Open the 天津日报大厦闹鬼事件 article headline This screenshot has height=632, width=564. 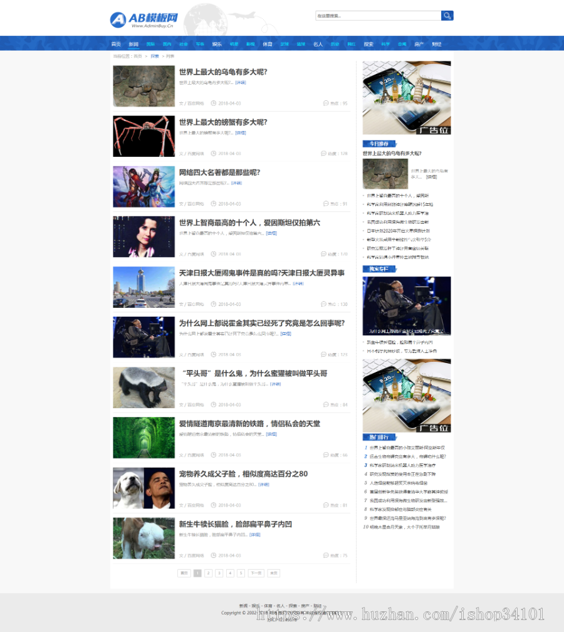click(x=262, y=273)
